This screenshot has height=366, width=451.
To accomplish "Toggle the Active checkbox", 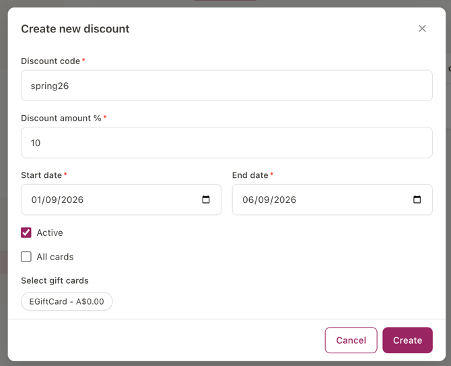I will pyautogui.click(x=26, y=233).
